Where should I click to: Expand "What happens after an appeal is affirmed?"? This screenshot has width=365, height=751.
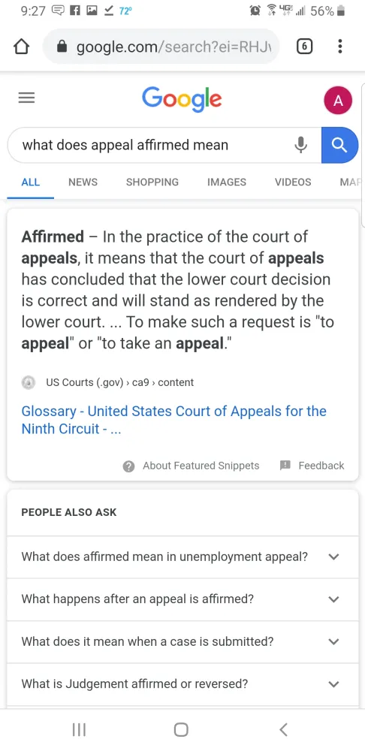click(x=182, y=599)
